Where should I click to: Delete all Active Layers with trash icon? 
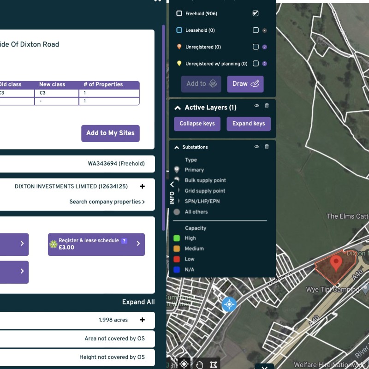(x=267, y=106)
